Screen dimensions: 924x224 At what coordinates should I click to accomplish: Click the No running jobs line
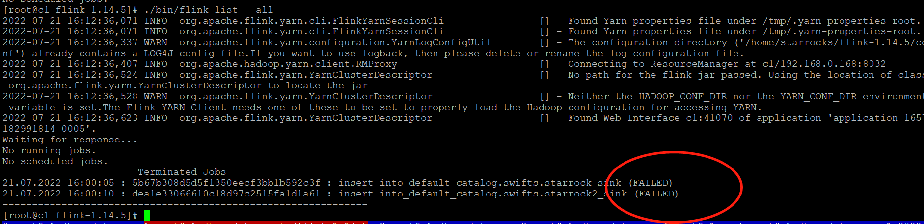49,150
